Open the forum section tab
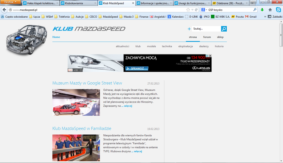Viewport: 283px width, 163px height. click(207, 37)
